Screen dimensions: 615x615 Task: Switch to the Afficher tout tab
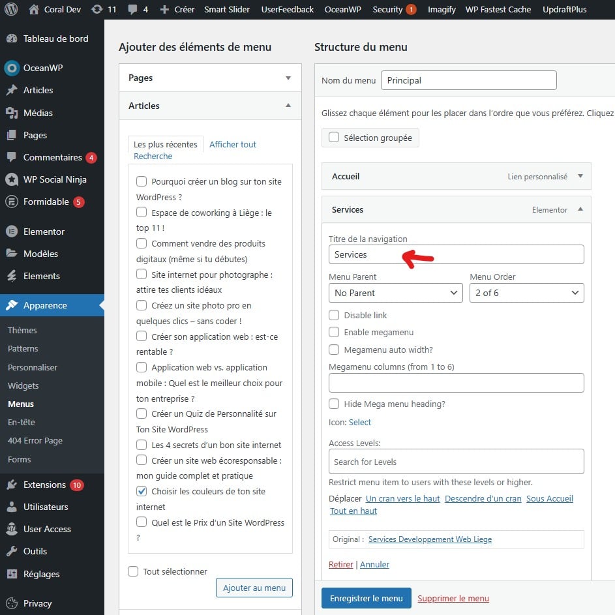233,144
